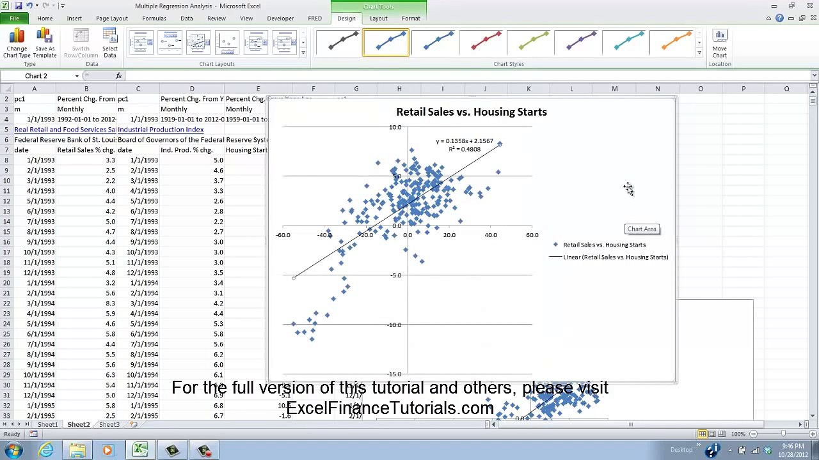Switch to Sheet1 worksheet tab
The height and width of the screenshot is (460, 819).
[x=47, y=425]
